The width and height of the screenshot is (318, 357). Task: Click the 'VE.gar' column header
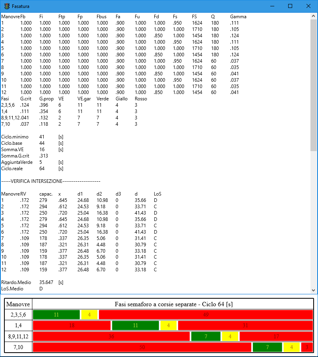click(84, 99)
